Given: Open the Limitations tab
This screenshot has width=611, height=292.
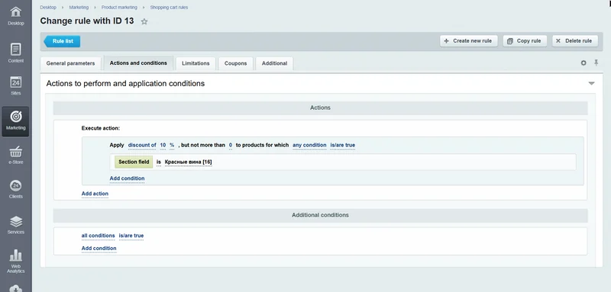Looking at the screenshot, I should point(196,63).
